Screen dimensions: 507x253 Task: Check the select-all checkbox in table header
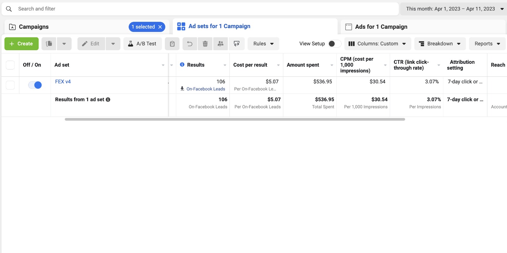pyautogui.click(x=10, y=65)
